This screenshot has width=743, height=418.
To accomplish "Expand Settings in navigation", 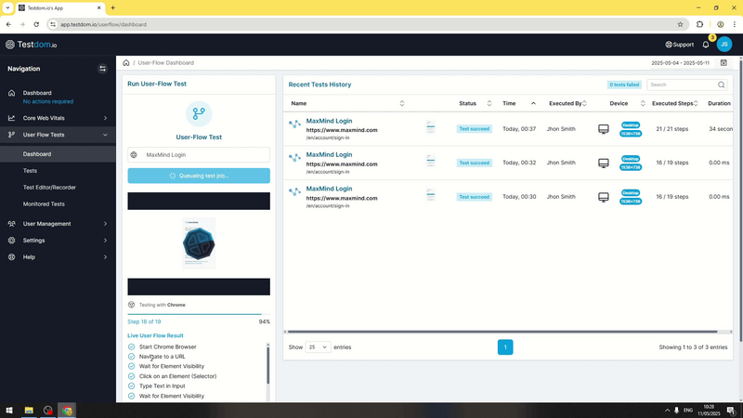I will click(58, 241).
